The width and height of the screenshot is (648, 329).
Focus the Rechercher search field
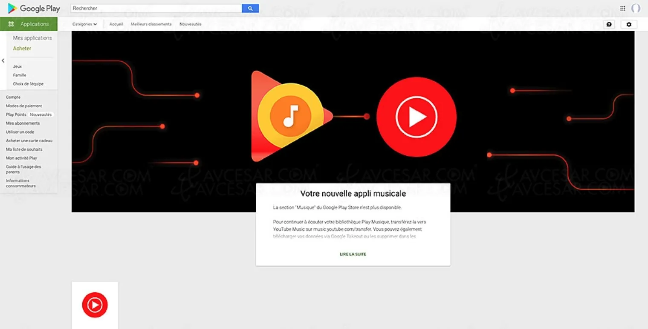pos(156,8)
